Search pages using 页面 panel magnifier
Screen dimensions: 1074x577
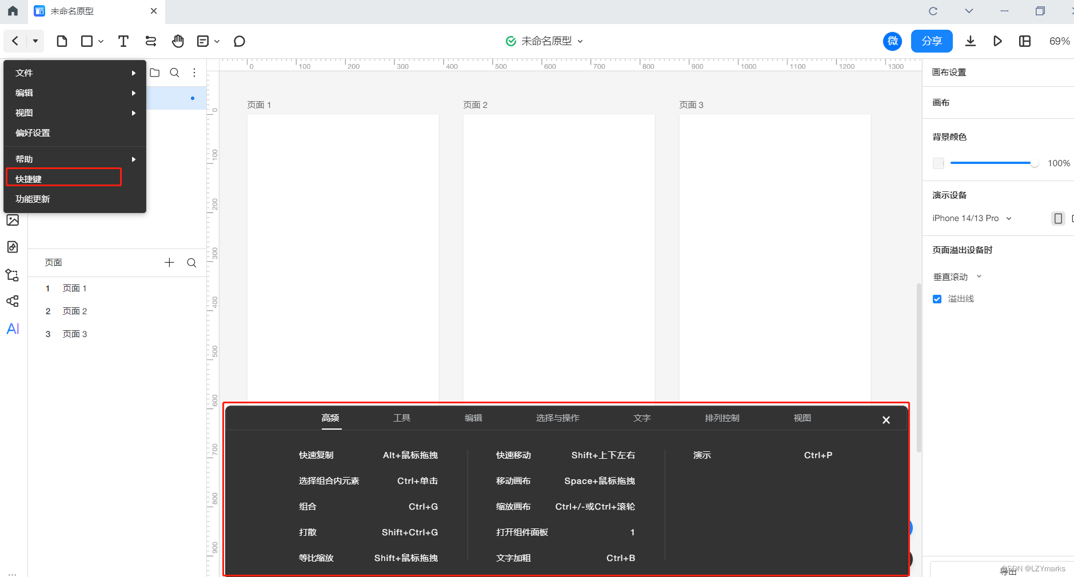point(191,262)
